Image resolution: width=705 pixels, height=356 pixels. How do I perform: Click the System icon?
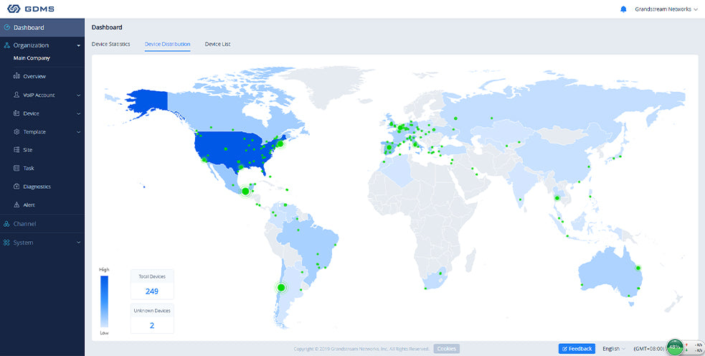tap(6, 243)
